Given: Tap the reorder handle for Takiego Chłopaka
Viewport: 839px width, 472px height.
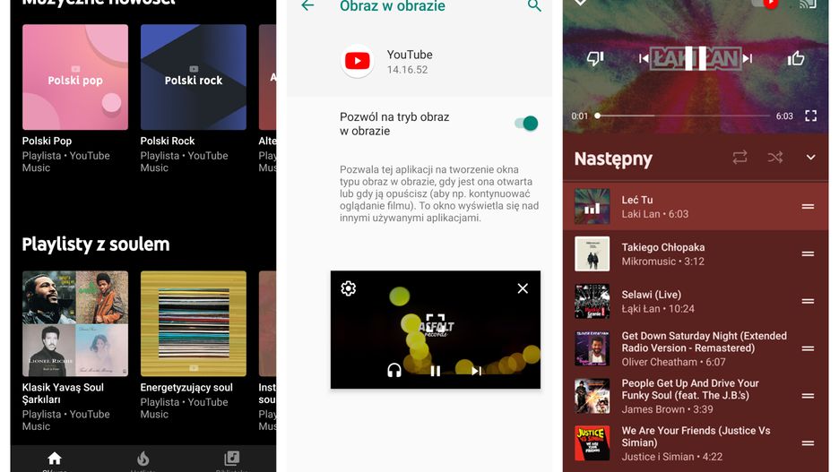Looking at the screenshot, I should point(808,253).
